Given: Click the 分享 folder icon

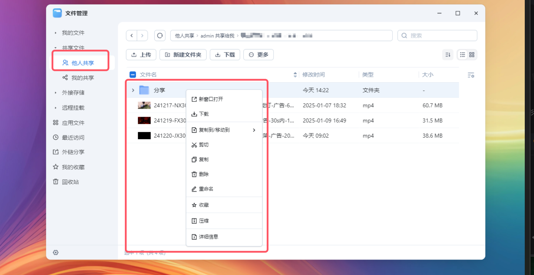Looking at the screenshot, I should point(144,90).
